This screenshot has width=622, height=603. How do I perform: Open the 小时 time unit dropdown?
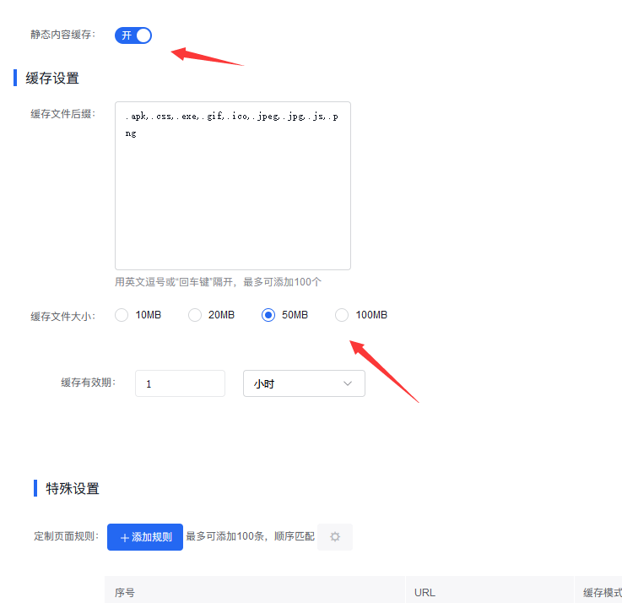pos(304,383)
